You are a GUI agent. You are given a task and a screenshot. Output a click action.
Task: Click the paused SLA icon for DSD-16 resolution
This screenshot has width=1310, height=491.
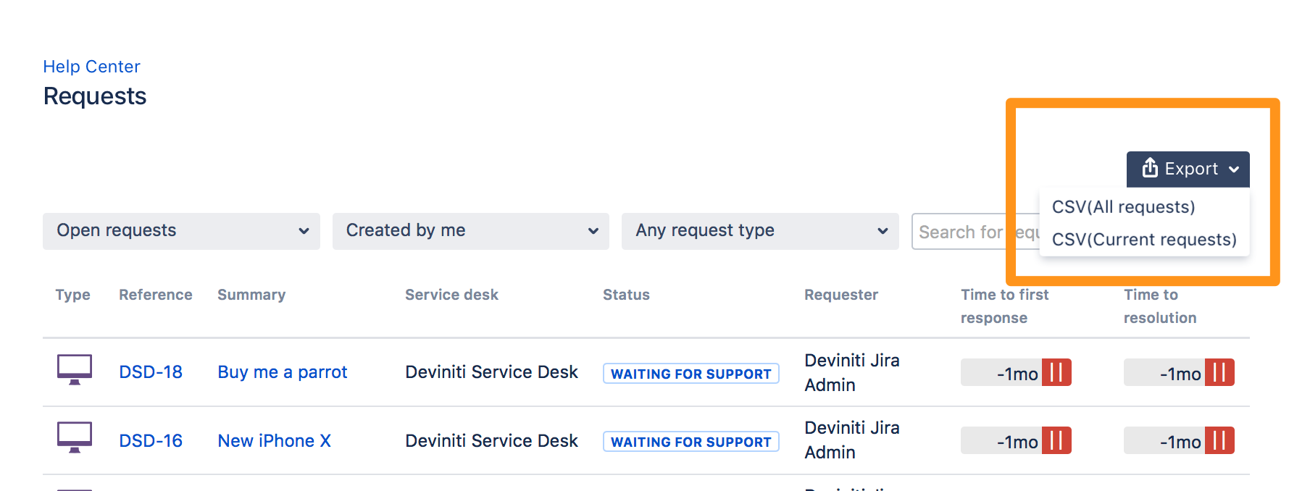pyautogui.click(x=1220, y=440)
